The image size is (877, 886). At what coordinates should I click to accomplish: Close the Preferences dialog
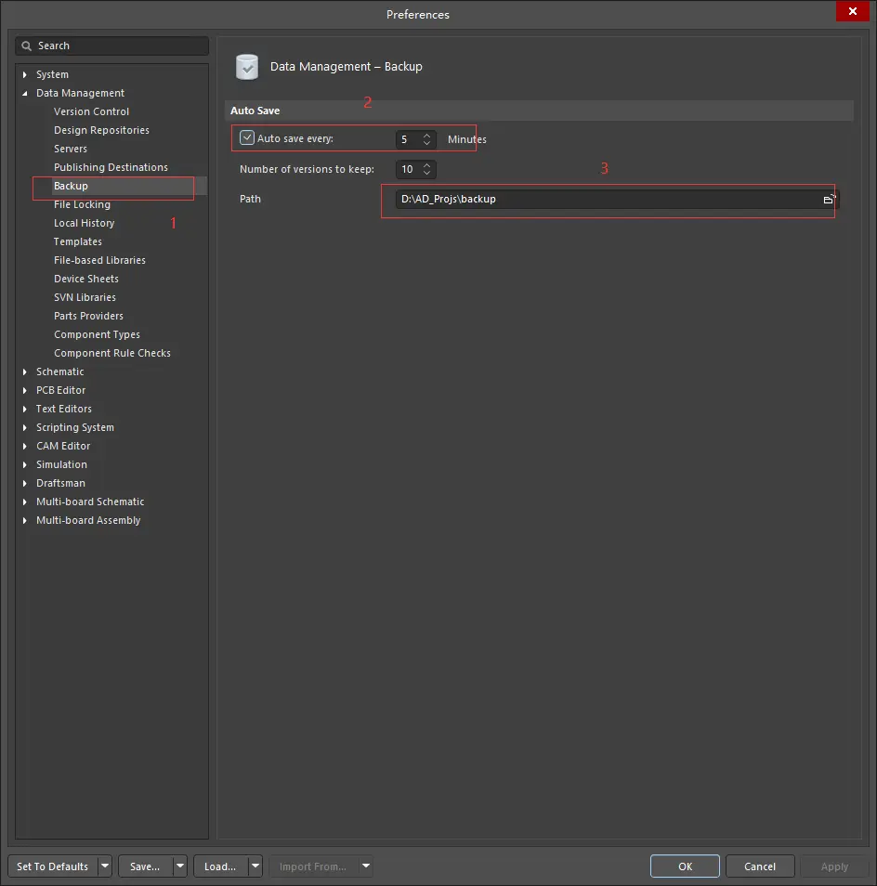click(853, 11)
